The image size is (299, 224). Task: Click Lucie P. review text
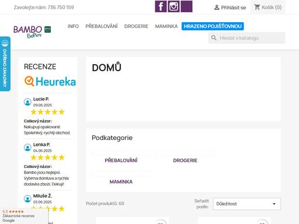47,129
